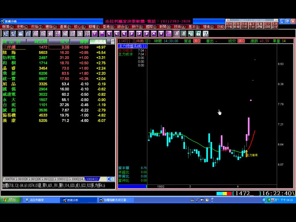Switch to the 991206 list tab

click(36, 179)
